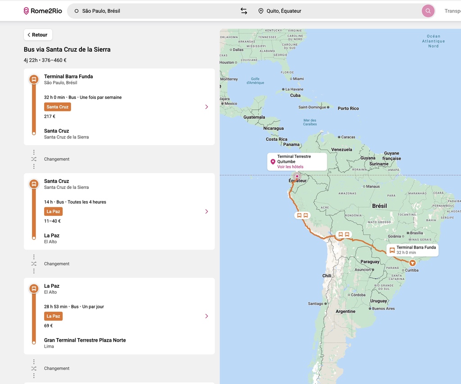Click the Rome2Rio logo

(42, 11)
